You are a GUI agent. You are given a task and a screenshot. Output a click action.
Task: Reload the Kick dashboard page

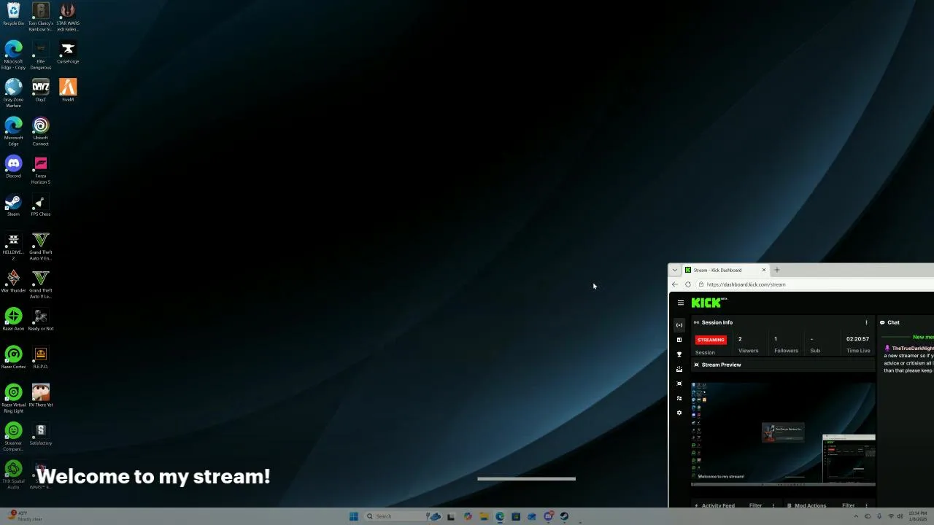click(687, 284)
